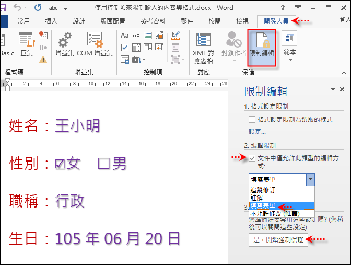Open the 限制編輯 pane options arrow
The width and height of the screenshot is (351, 265).
coord(333,89)
